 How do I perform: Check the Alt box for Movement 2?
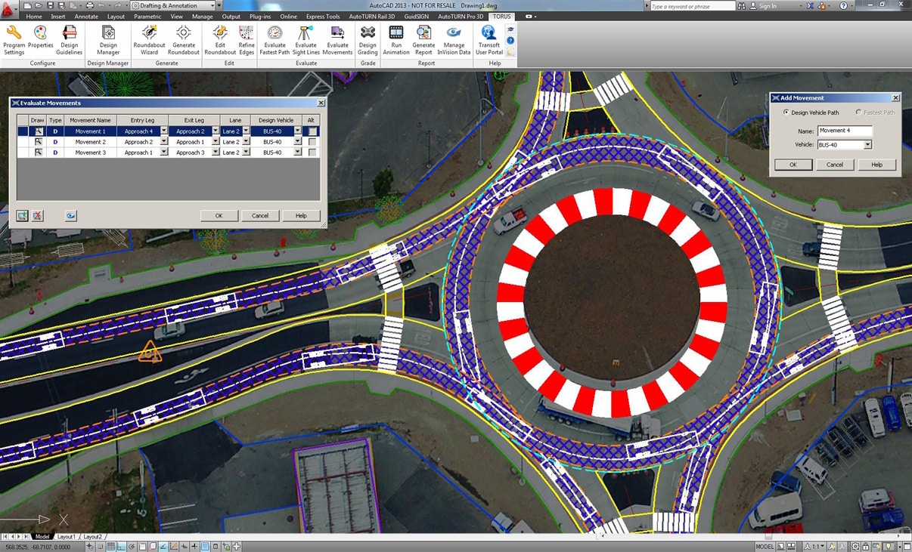pos(312,142)
